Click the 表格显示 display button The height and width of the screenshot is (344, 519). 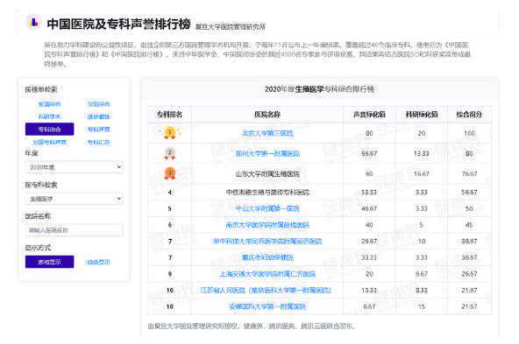[49, 262]
